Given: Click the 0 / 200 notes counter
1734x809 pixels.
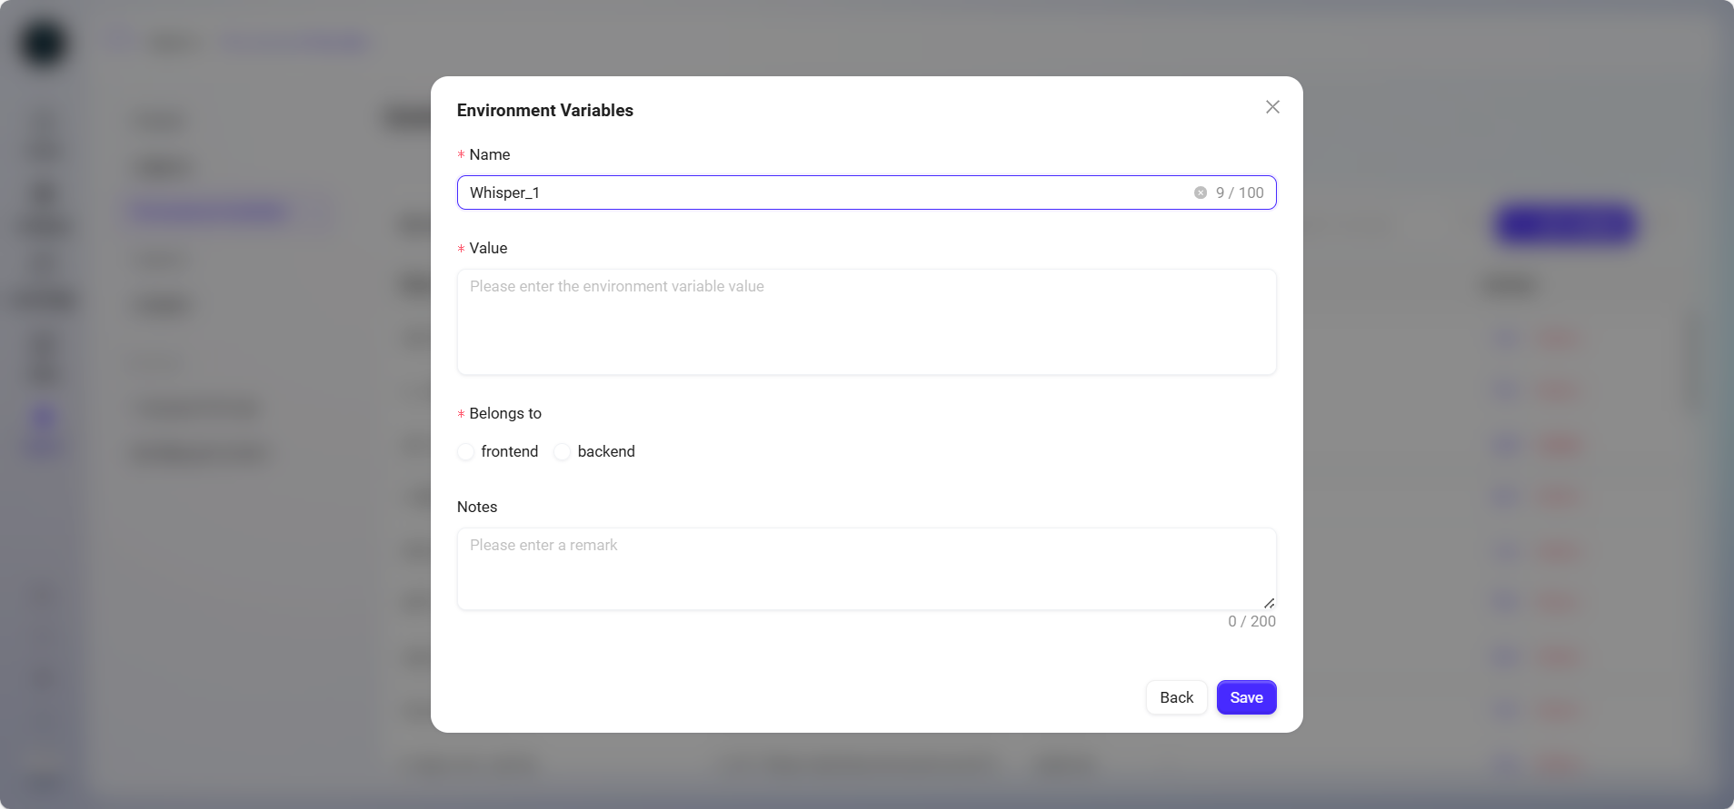Looking at the screenshot, I should click(1251, 621).
